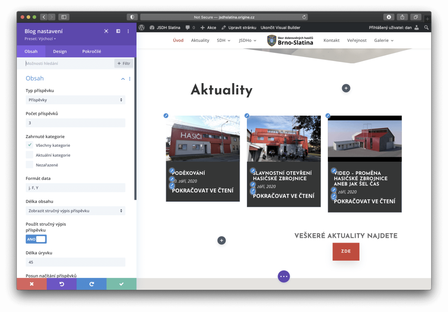The height and width of the screenshot is (312, 448).
Task: Click the blue redo arrow button
Action: (x=91, y=284)
